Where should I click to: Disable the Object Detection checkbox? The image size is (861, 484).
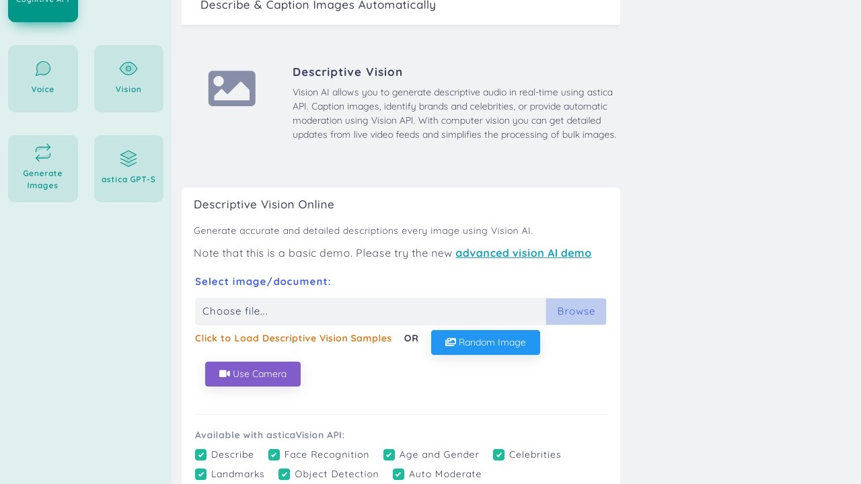click(x=285, y=475)
